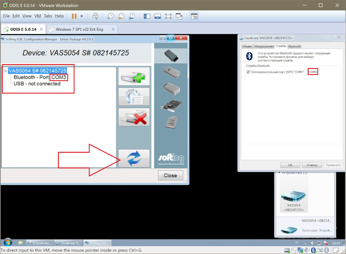Toggle the VMware library sidebar icon
The width and height of the screenshot is (346, 254).
[147, 16]
